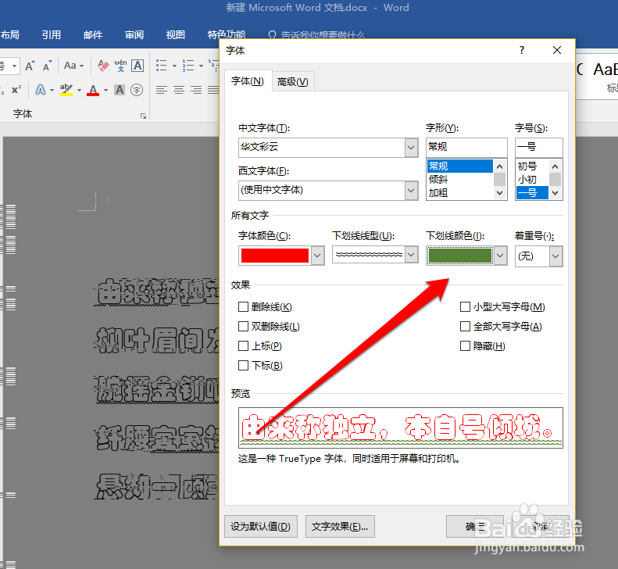The height and width of the screenshot is (569, 618).
Task: Click the Character Border icon
Action: point(138,66)
